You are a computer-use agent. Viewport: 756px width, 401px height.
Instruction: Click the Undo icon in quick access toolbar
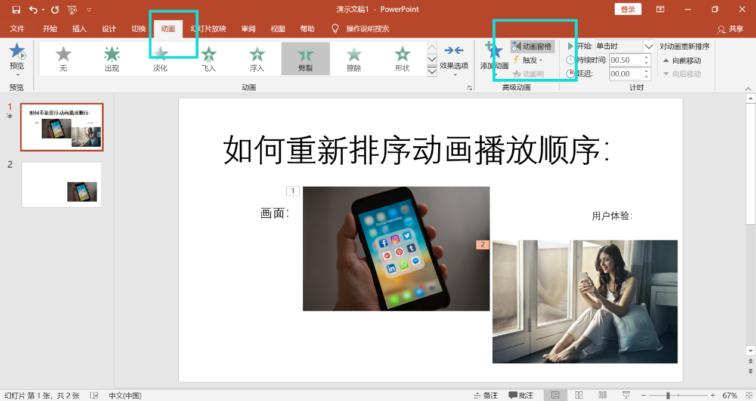34,9
